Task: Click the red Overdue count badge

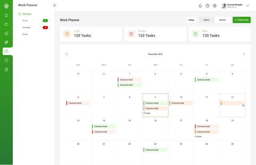Action: tap(45, 27)
